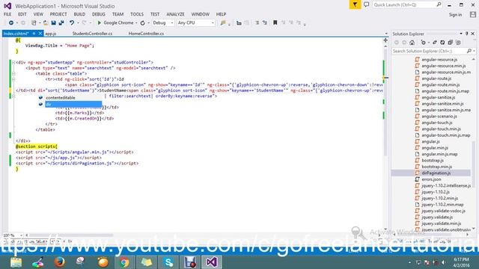Select jquery.validate.js in Solution Explorer
Image resolution: width=479 pixels, height=269 pixels.
coord(437,217)
